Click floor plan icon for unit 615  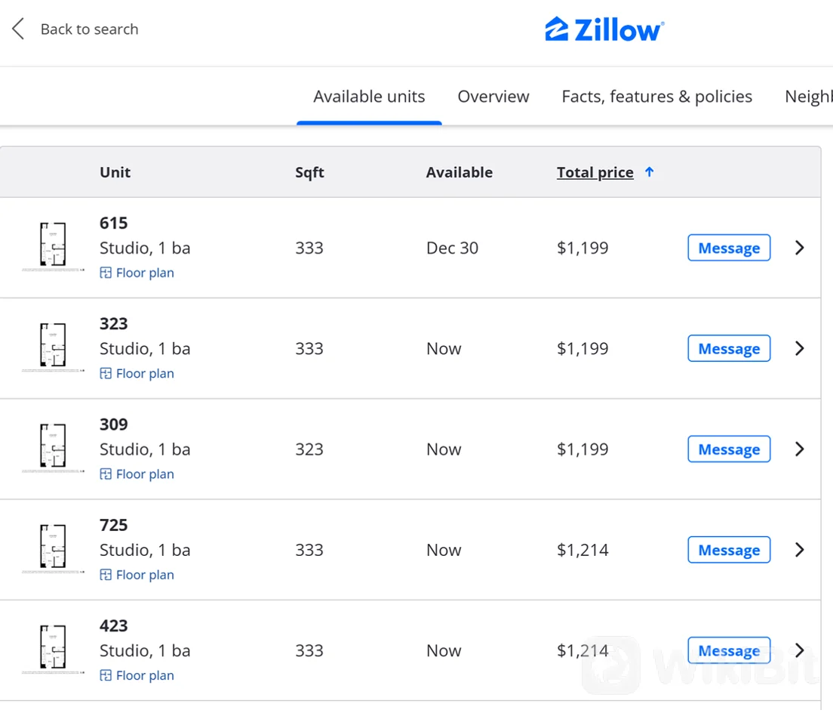tap(106, 273)
